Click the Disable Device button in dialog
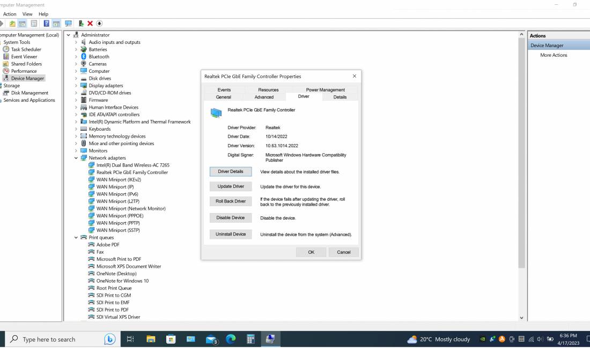The width and height of the screenshot is (590, 348). coord(231,218)
